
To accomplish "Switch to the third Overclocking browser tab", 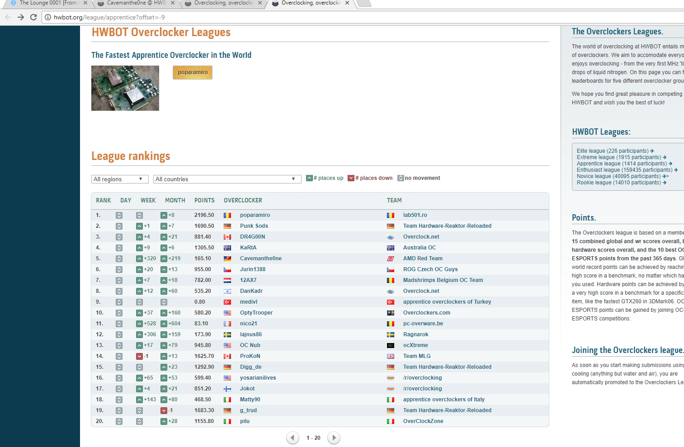I will (223, 3).
